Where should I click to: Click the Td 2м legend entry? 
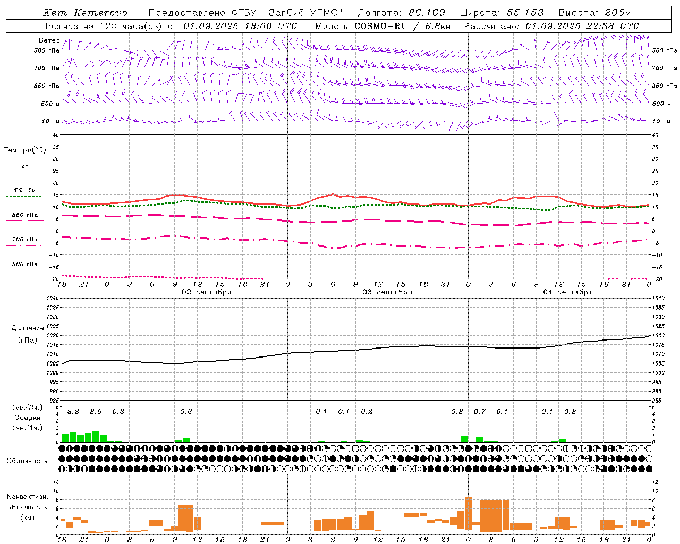pyautogui.click(x=25, y=190)
